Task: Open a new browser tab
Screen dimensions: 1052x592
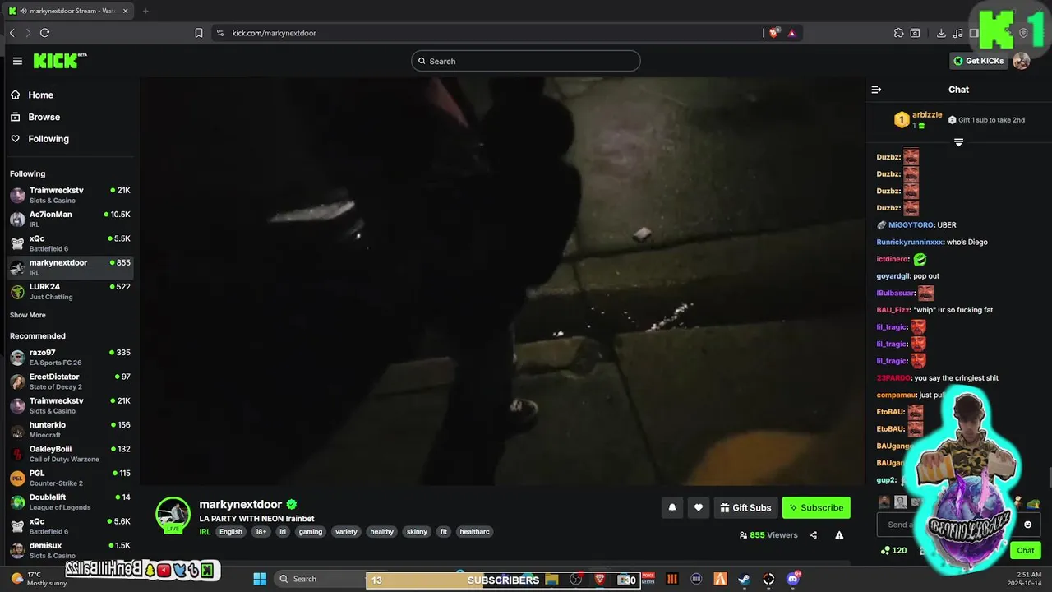Action: (145, 11)
